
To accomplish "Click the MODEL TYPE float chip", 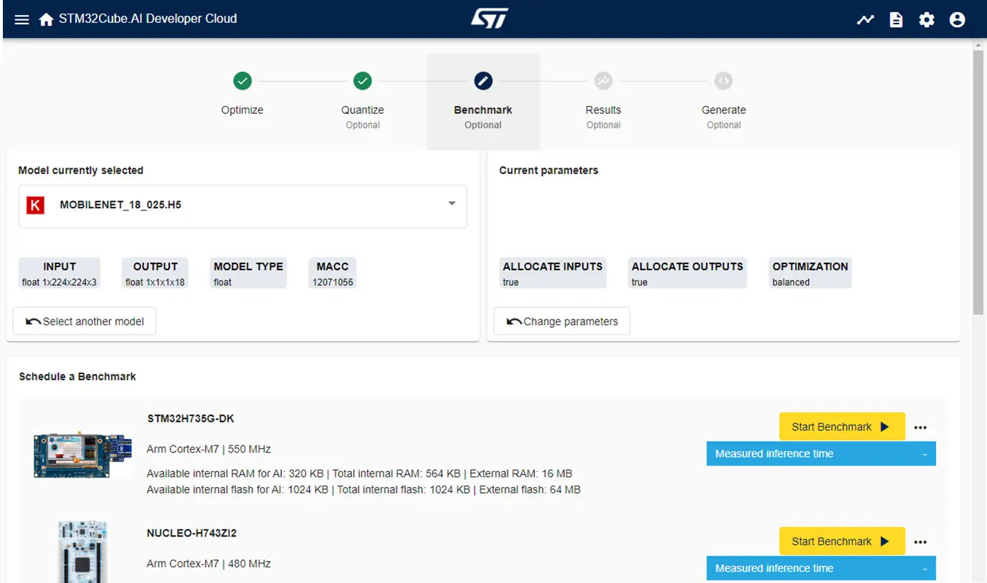I will click(x=249, y=274).
